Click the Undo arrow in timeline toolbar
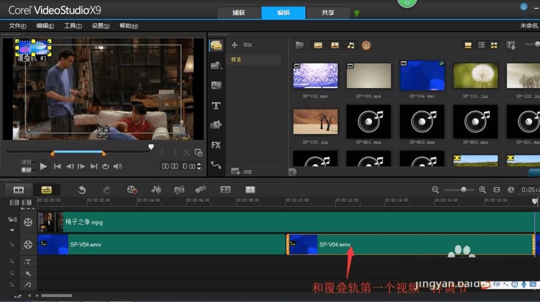The height and width of the screenshot is (302, 540). tap(82, 190)
